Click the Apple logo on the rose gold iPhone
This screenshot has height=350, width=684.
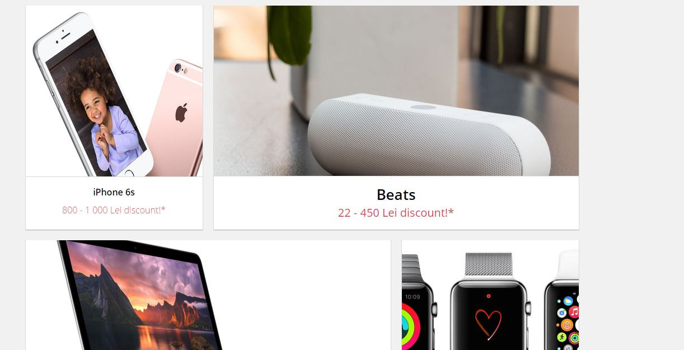click(x=181, y=113)
